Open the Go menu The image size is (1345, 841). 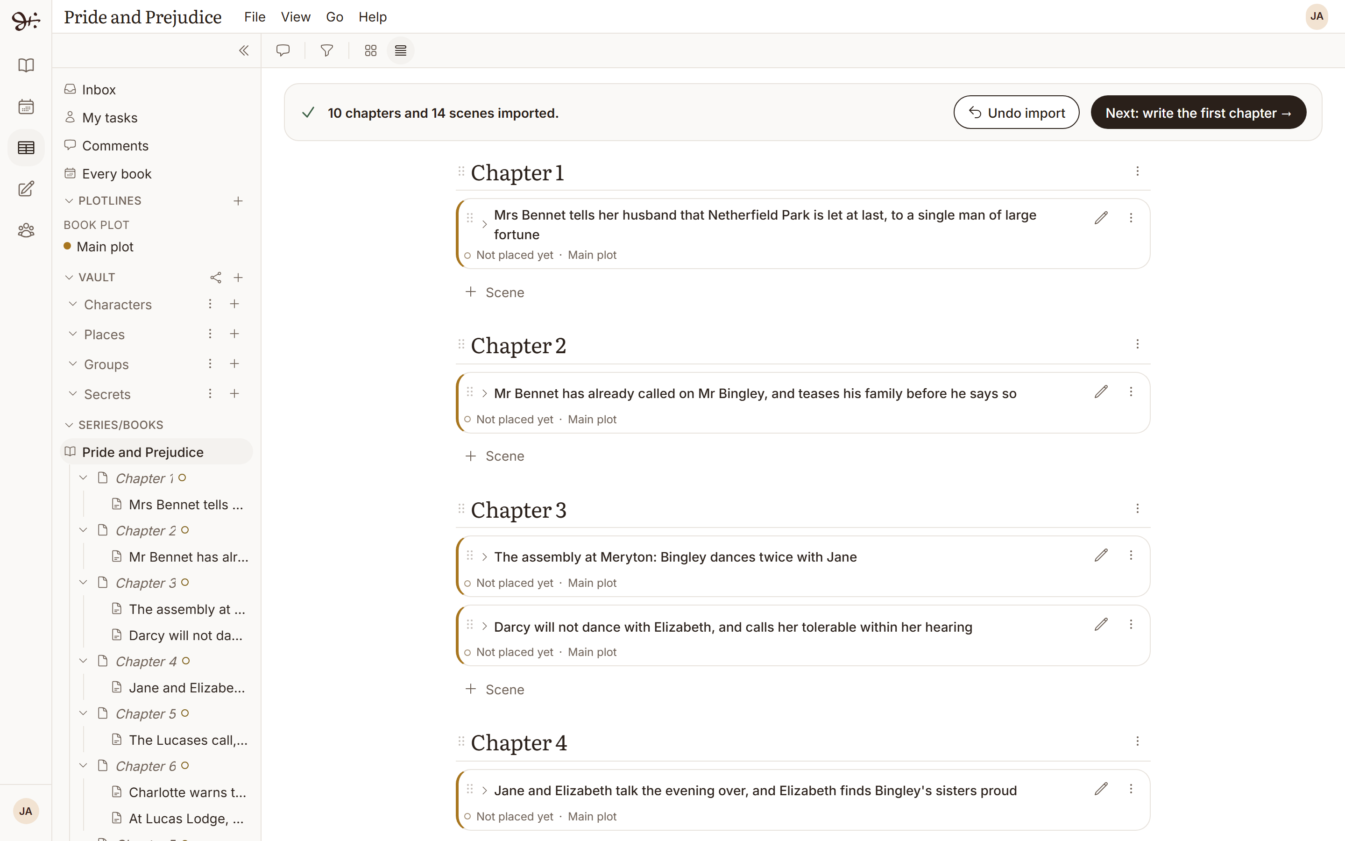pos(334,17)
